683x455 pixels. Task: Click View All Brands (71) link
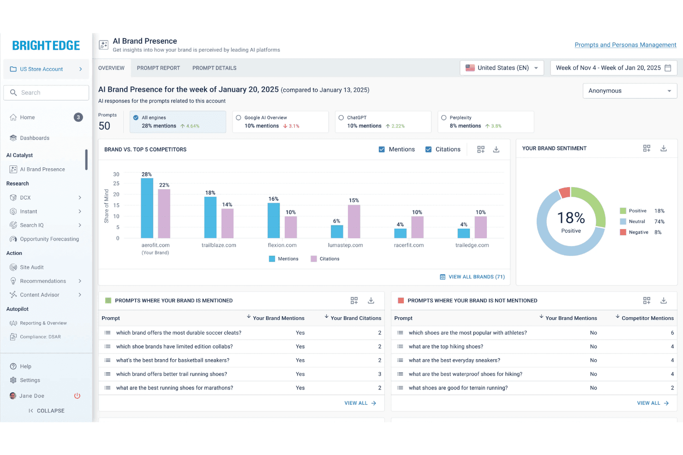point(472,277)
